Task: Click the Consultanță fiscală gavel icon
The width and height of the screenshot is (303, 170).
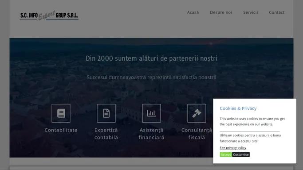Action: (x=197, y=113)
